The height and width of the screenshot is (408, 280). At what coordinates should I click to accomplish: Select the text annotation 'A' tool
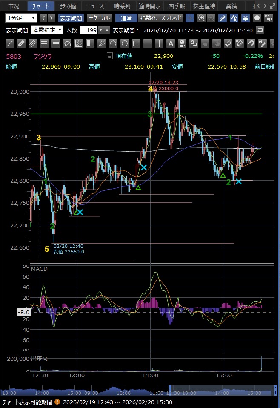(170, 43)
